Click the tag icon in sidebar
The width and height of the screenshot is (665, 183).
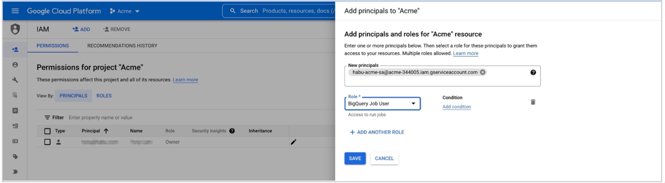tap(15, 156)
